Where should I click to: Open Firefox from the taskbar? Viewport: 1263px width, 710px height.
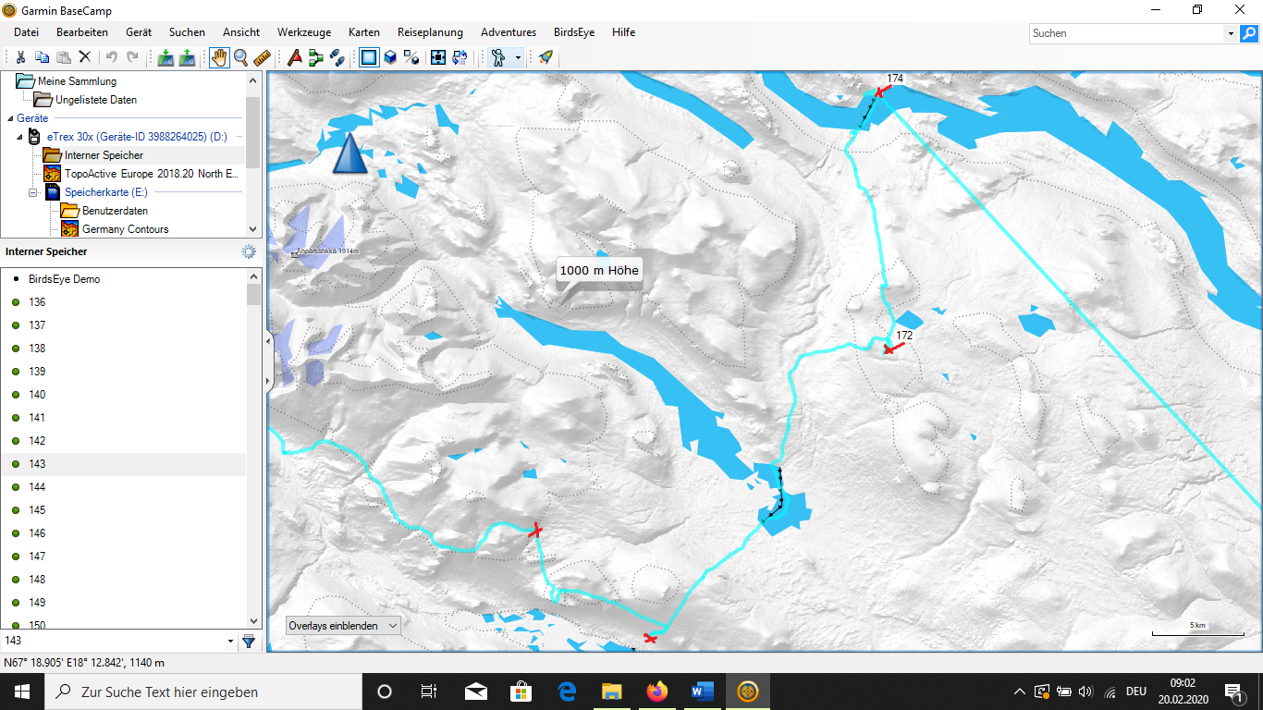coord(657,692)
